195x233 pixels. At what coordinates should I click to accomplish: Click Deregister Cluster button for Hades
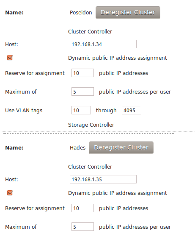pos(121,148)
